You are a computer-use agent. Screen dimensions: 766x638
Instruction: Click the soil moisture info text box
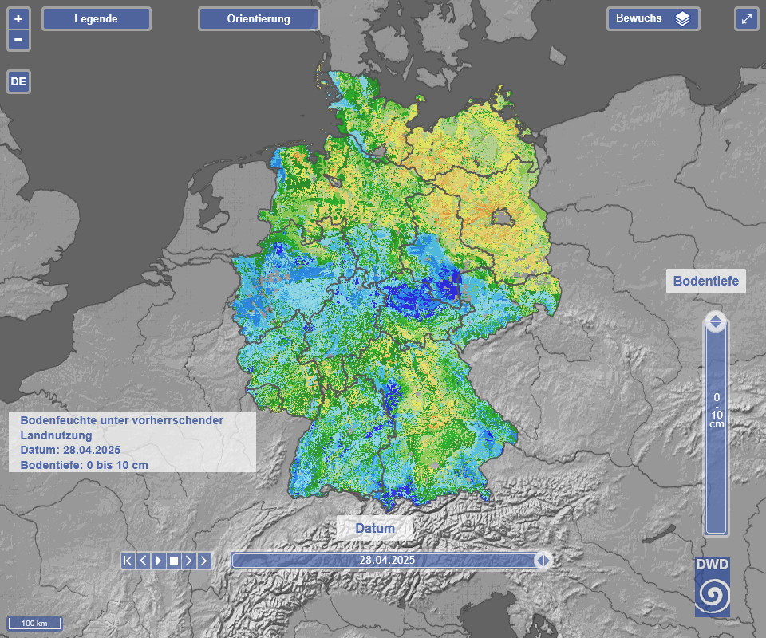(132, 442)
